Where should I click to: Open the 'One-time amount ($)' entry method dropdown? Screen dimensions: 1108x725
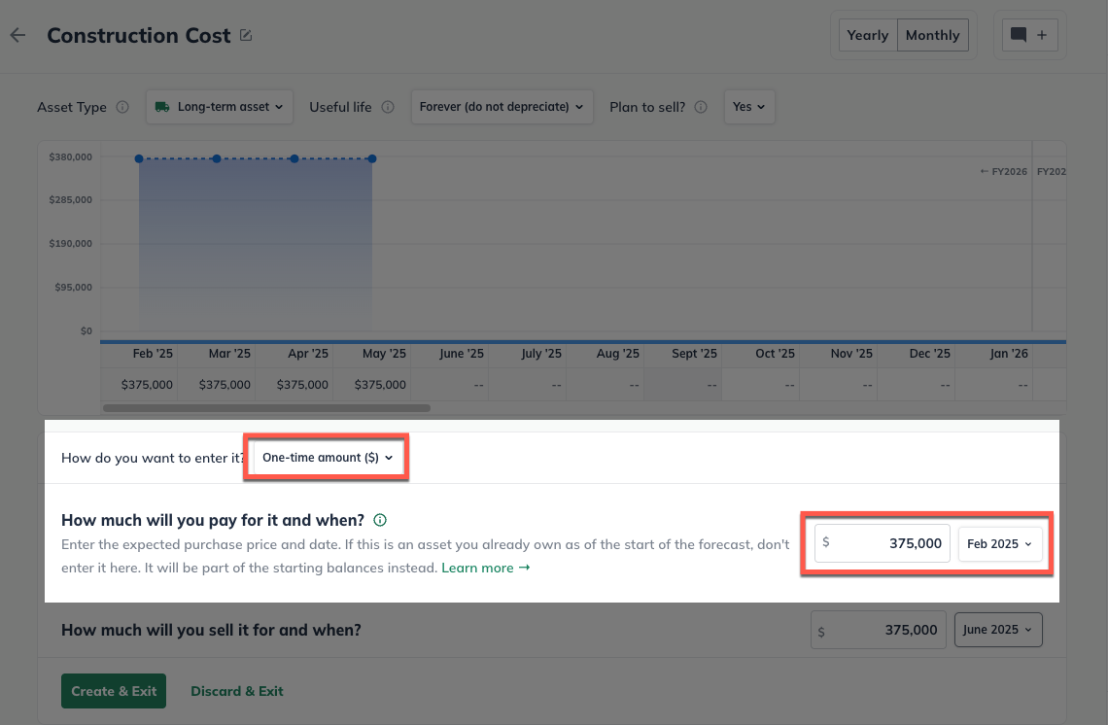pyautogui.click(x=326, y=457)
